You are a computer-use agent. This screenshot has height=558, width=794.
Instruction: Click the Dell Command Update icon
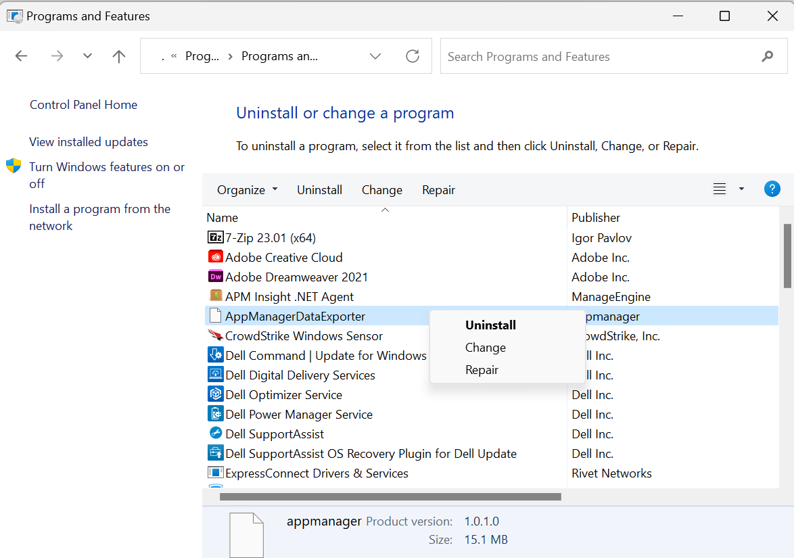tap(216, 354)
